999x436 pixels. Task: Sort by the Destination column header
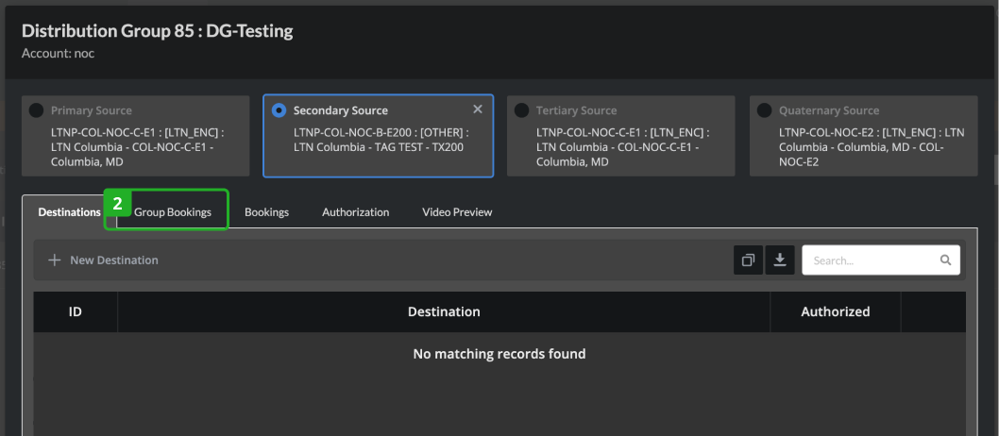point(444,311)
